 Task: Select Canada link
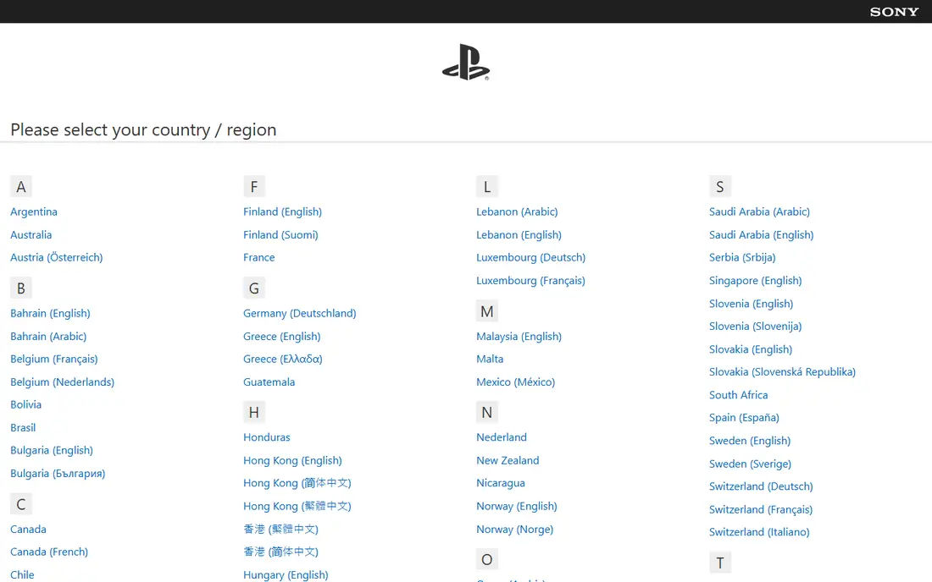click(29, 530)
